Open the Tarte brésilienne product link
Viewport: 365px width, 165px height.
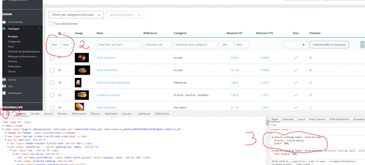coord(107,70)
